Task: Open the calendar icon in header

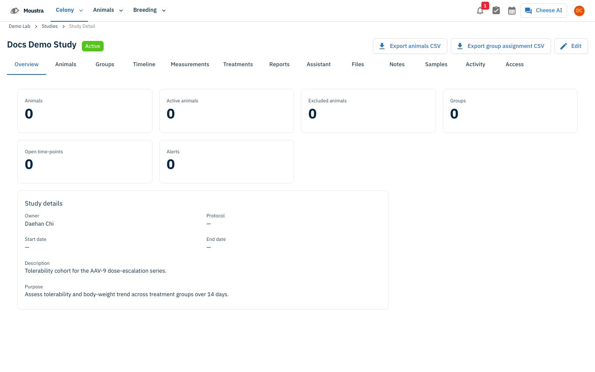Action: point(512,10)
